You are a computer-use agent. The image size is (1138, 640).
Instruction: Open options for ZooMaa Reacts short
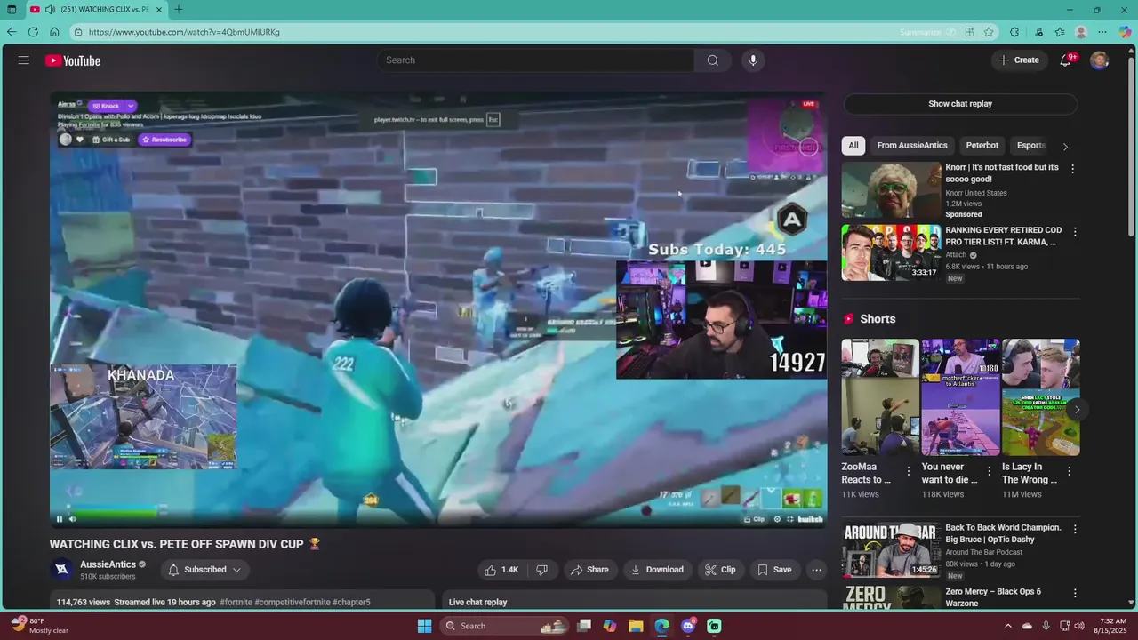pyautogui.click(x=909, y=471)
